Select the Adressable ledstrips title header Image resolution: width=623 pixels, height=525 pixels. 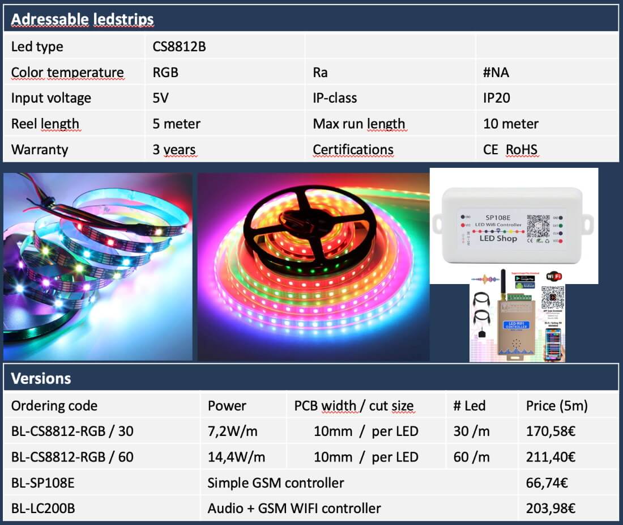(83, 19)
